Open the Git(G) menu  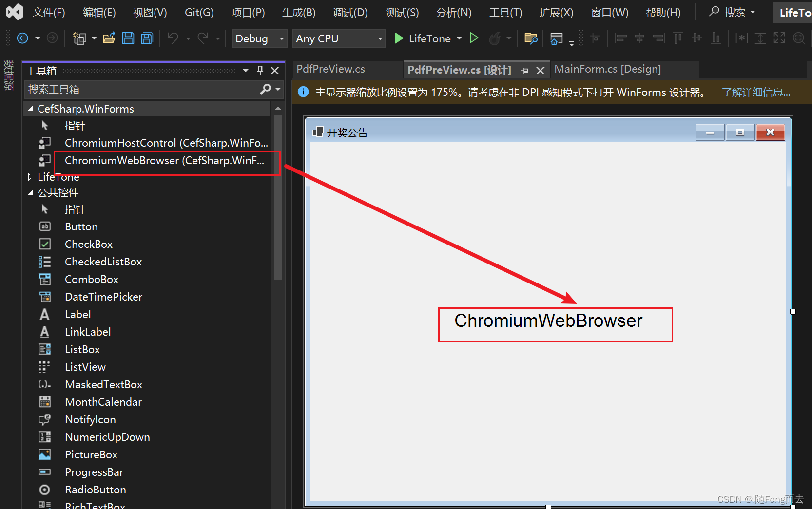pyautogui.click(x=199, y=12)
